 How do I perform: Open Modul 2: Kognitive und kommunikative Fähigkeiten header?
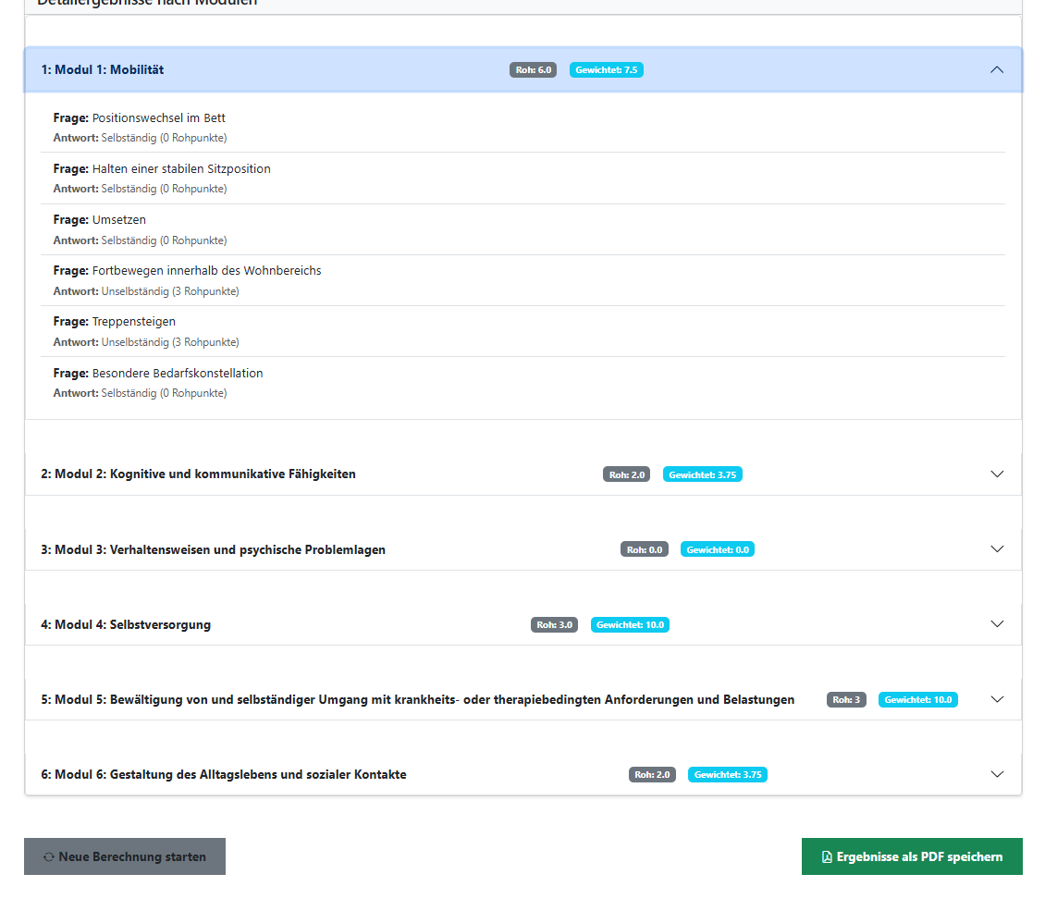point(198,474)
